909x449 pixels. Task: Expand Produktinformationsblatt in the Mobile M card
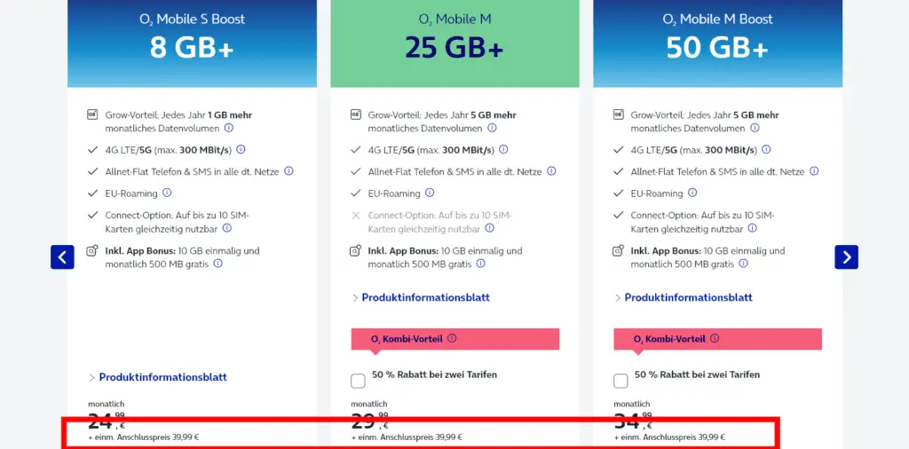pos(425,297)
